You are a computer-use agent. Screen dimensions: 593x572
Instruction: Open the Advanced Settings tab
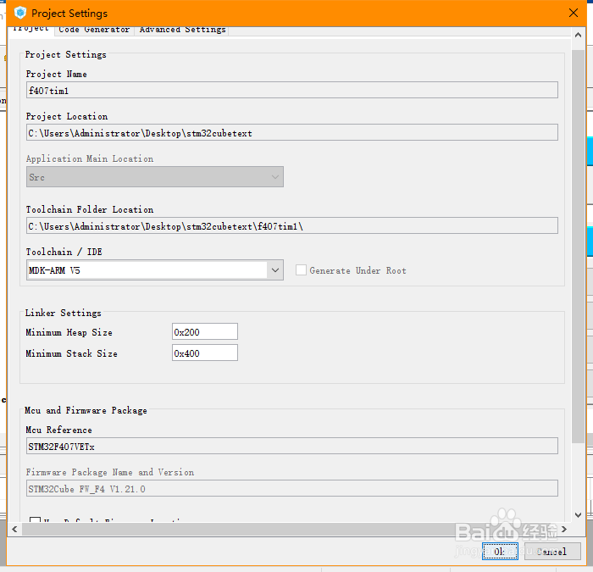point(182,30)
